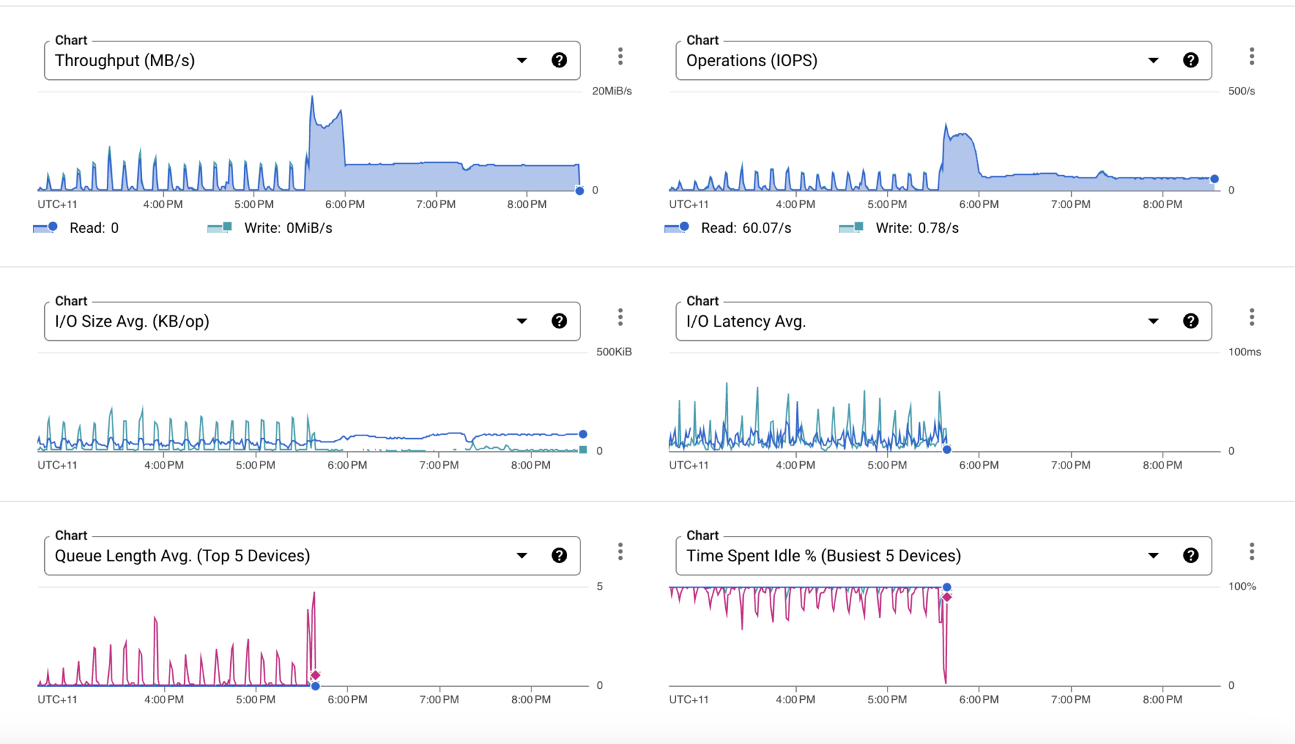Expand the I/O Size Avg. (KB/op) dropdown arrow

point(522,321)
